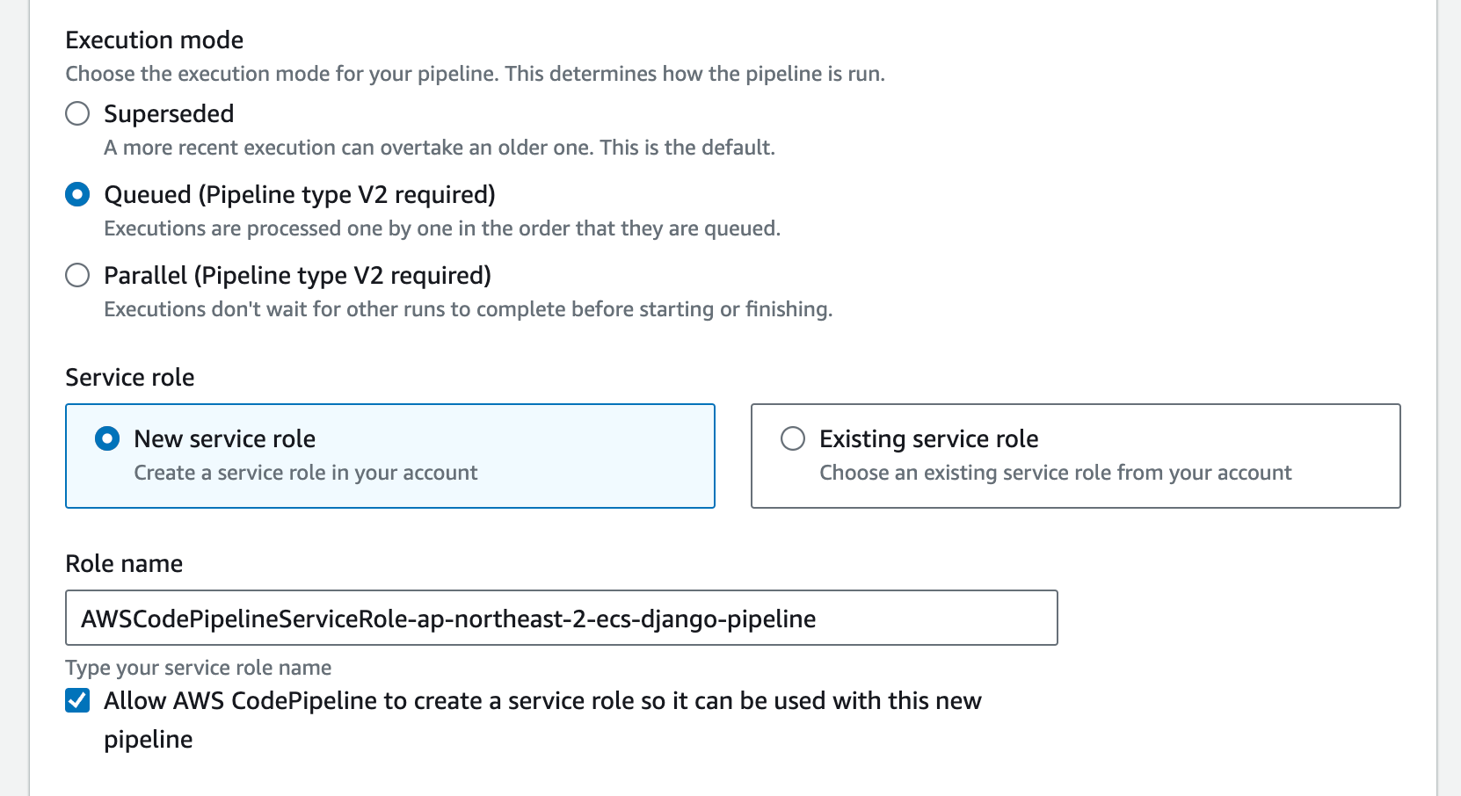
Task: Pick the Existing service role radio circle
Action: click(793, 438)
